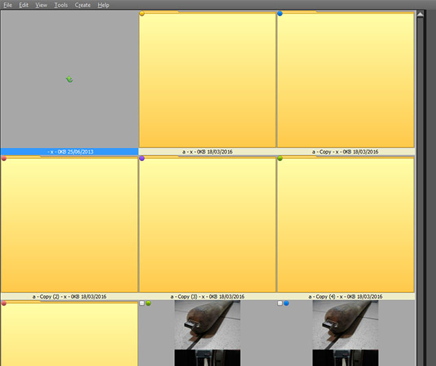Click the green parent-folder arrow icon
The width and height of the screenshot is (436, 366).
69,80
